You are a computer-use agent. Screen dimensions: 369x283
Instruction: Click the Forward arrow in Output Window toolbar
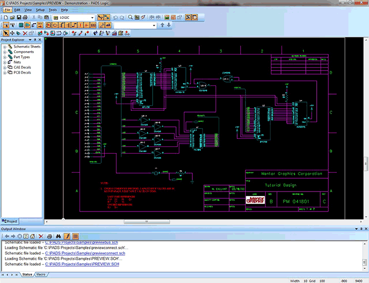point(13,236)
